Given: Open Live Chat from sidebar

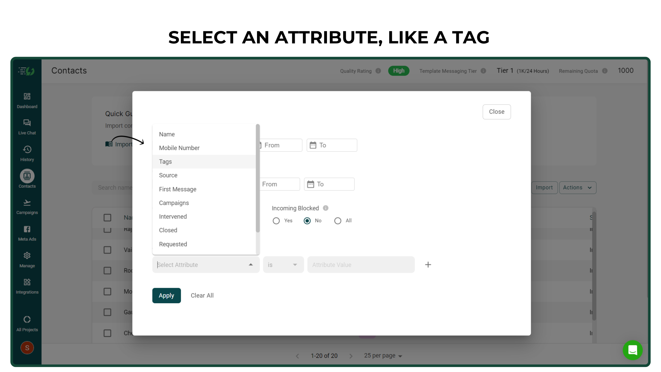Looking at the screenshot, I should (x=27, y=123).
